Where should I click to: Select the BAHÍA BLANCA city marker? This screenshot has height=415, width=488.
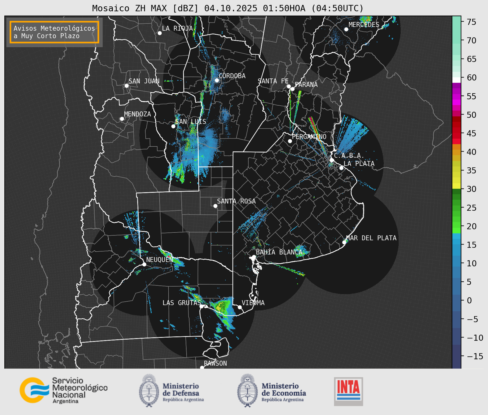coord(254,257)
